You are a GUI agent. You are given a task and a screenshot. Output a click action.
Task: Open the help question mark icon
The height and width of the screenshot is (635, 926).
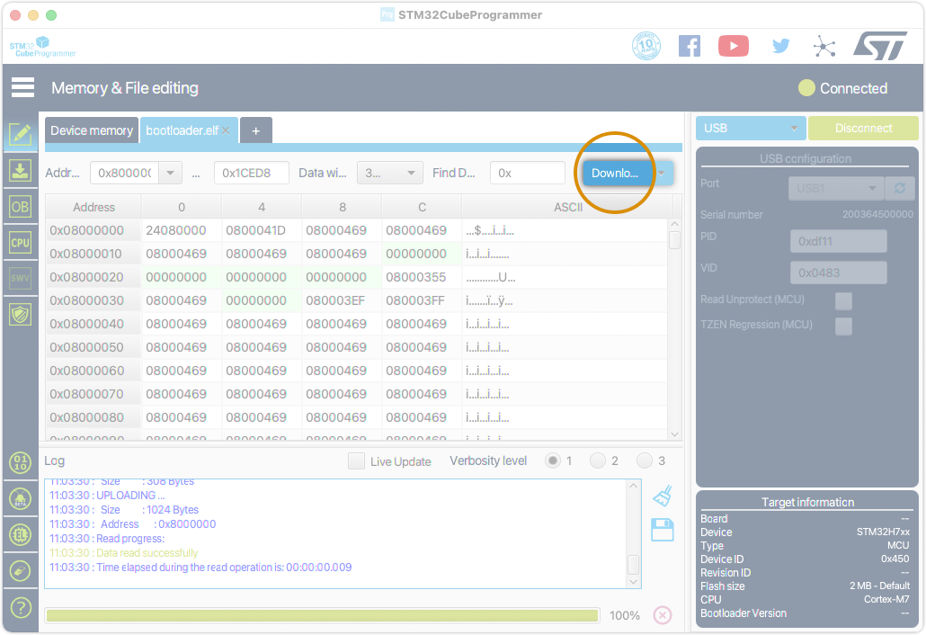pos(21,607)
